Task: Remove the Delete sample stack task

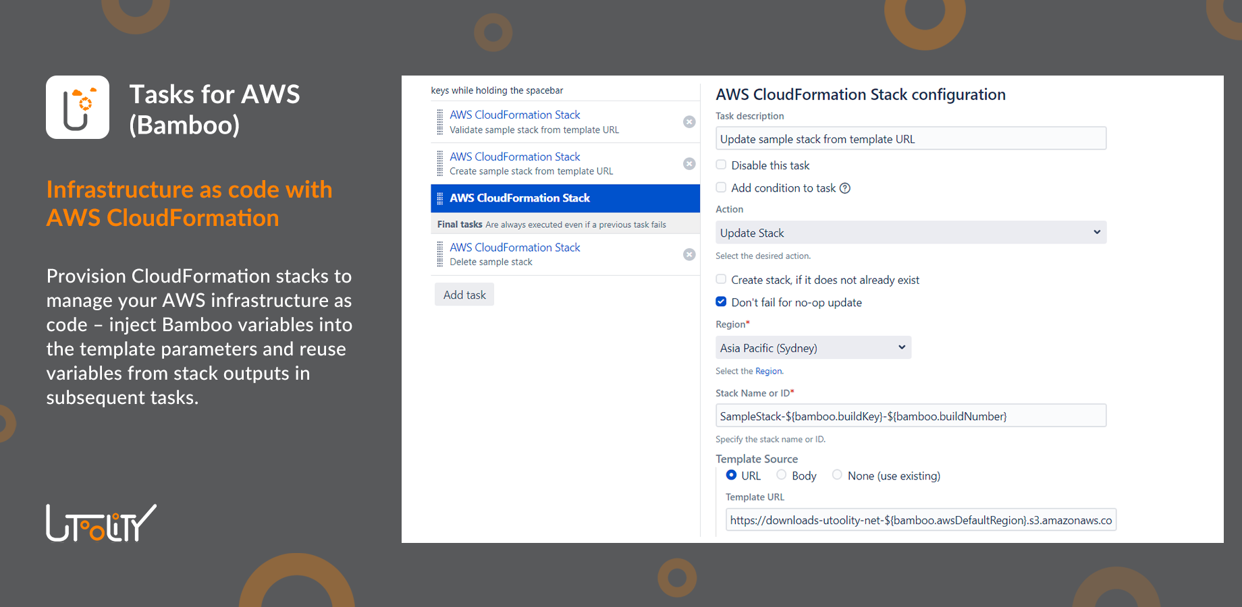Action: (689, 254)
